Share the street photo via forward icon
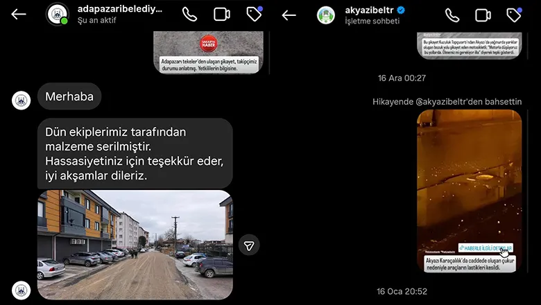This screenshot has width=541, height=305. (249, 245)
